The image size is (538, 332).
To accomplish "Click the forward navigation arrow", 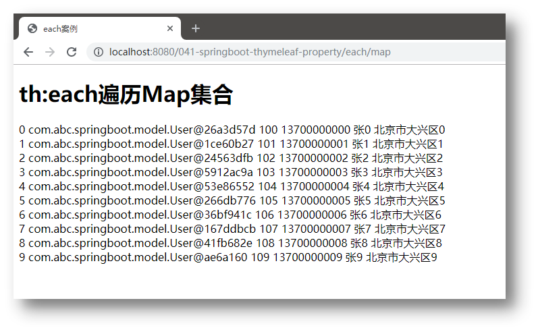I will point(49,52).
